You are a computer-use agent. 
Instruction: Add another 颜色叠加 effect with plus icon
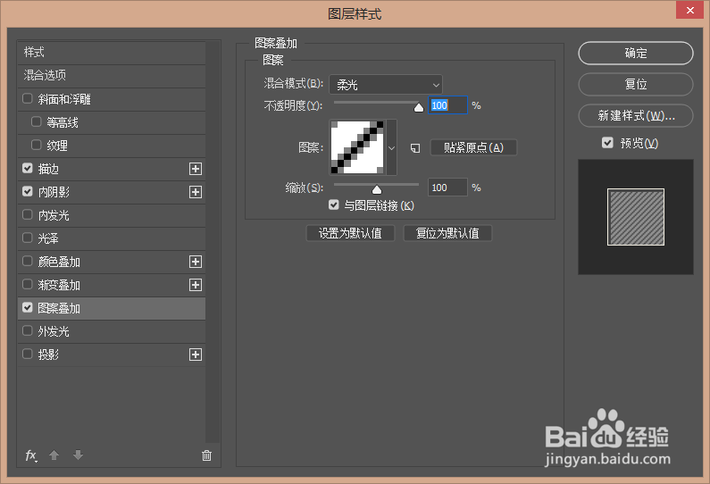(x=196, y=262)
